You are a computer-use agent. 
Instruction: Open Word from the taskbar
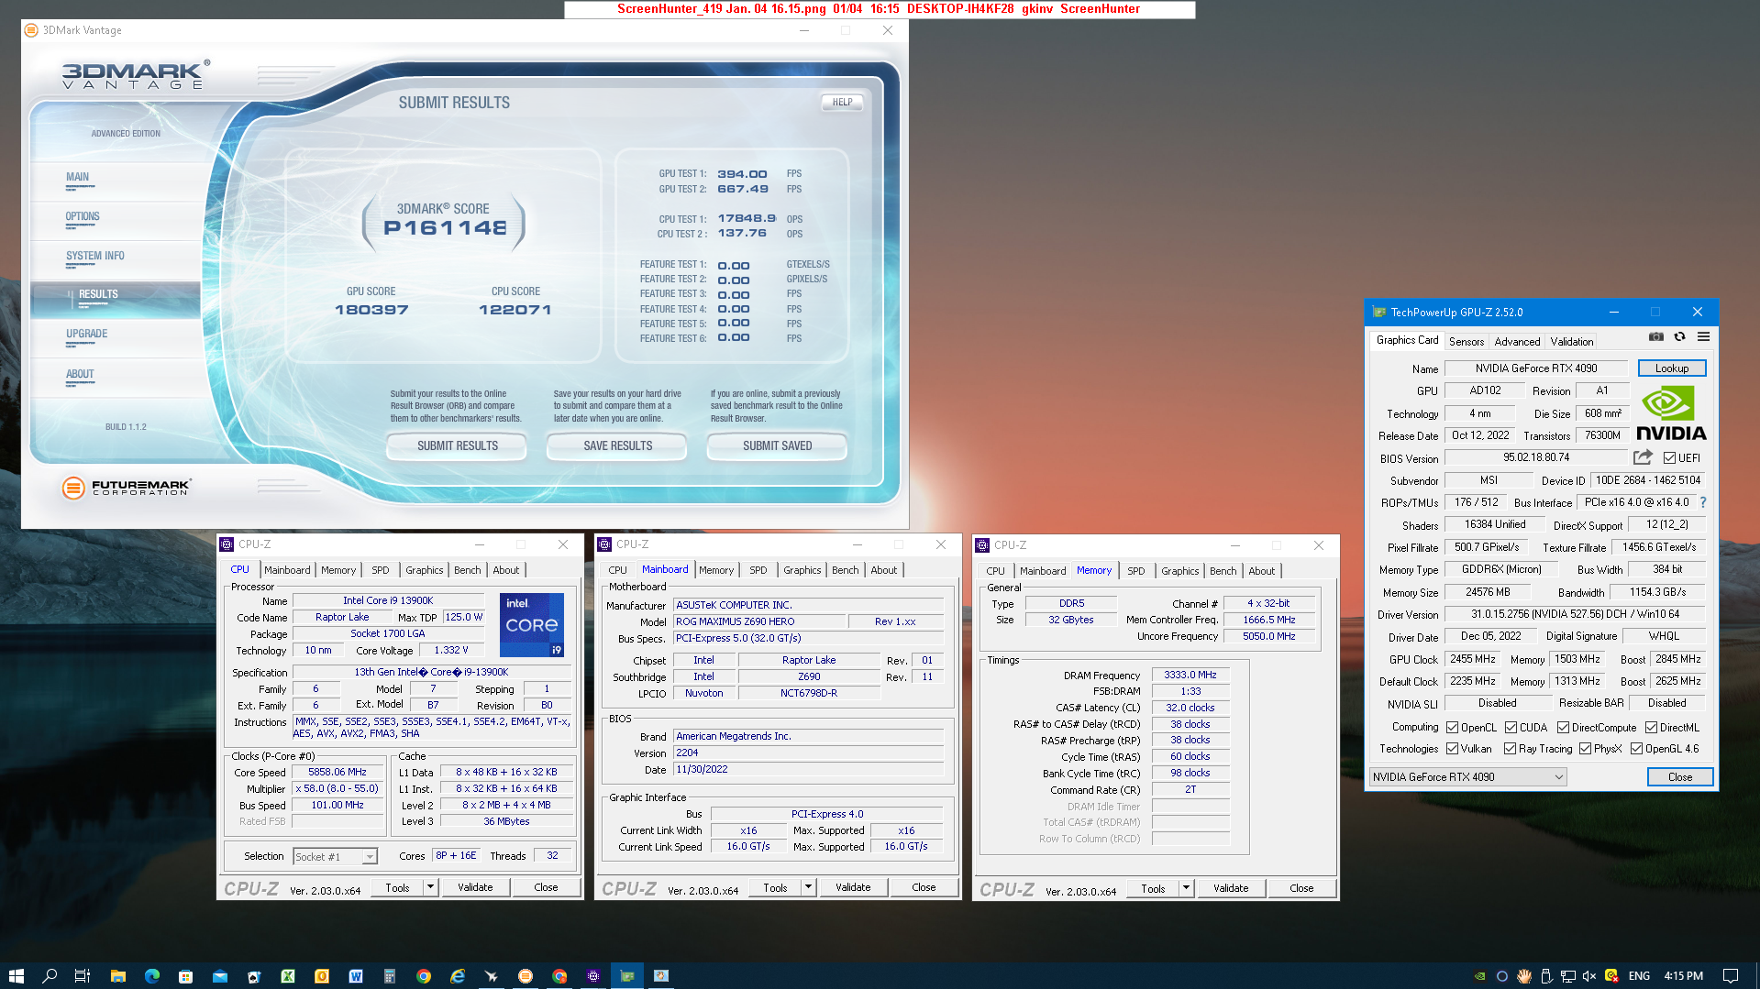[355, 976]
